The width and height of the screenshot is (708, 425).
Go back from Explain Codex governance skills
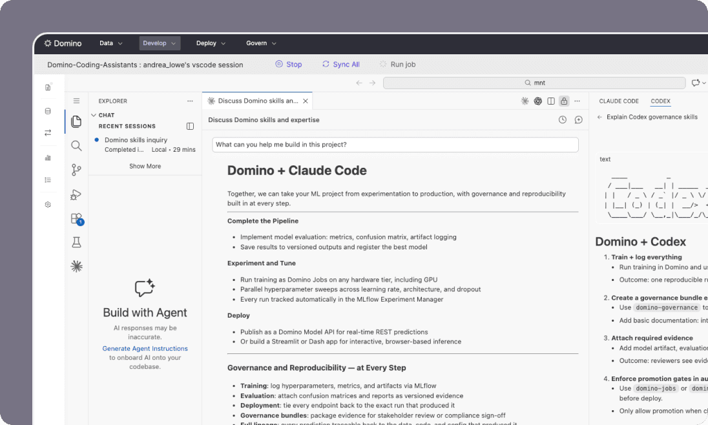click(x=599, y=117)
